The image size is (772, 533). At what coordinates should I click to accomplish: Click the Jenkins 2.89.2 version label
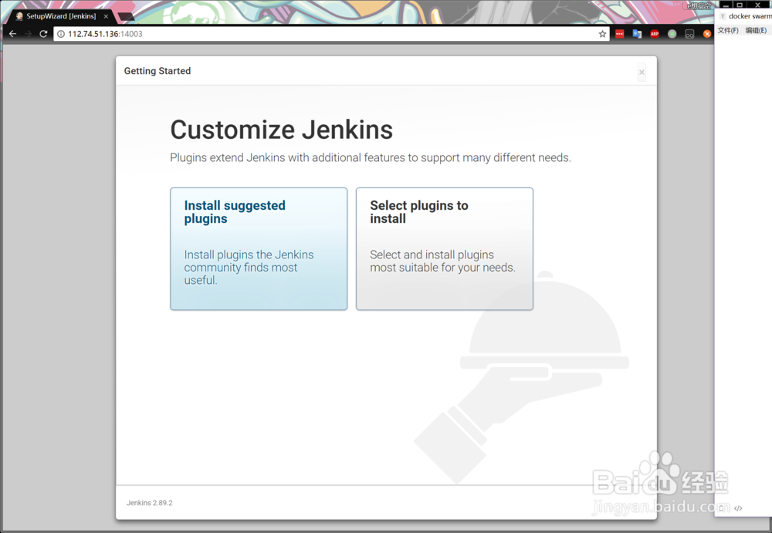tap(149, 502)
